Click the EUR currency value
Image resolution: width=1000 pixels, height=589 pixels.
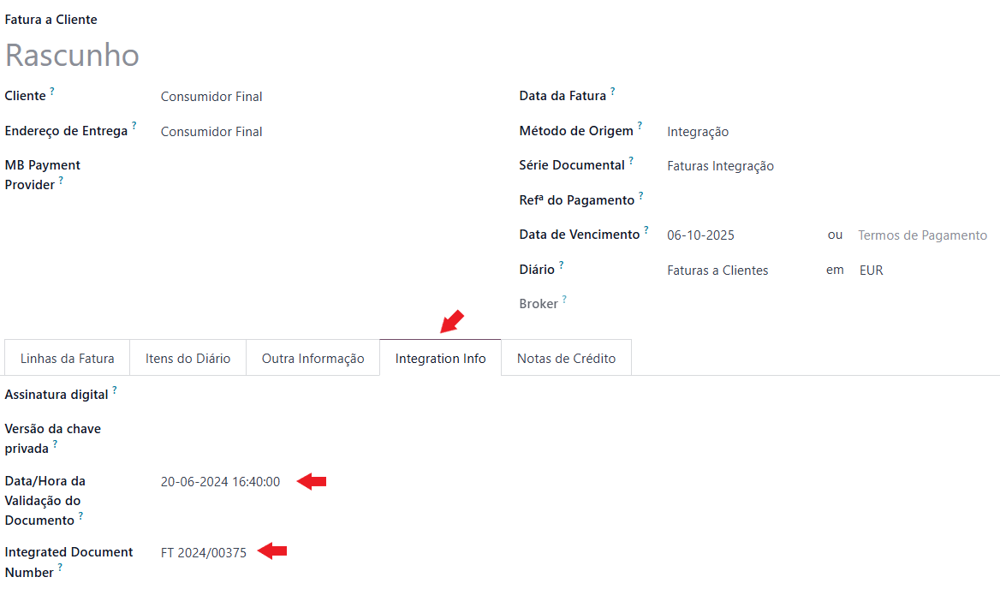pyautogui.click(x=871, y=271)
